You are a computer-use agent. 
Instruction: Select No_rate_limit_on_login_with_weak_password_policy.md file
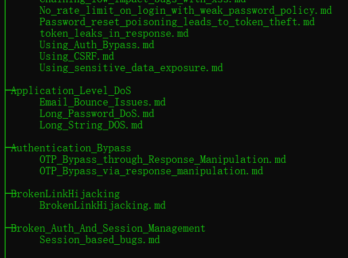(x=186, y=11)
